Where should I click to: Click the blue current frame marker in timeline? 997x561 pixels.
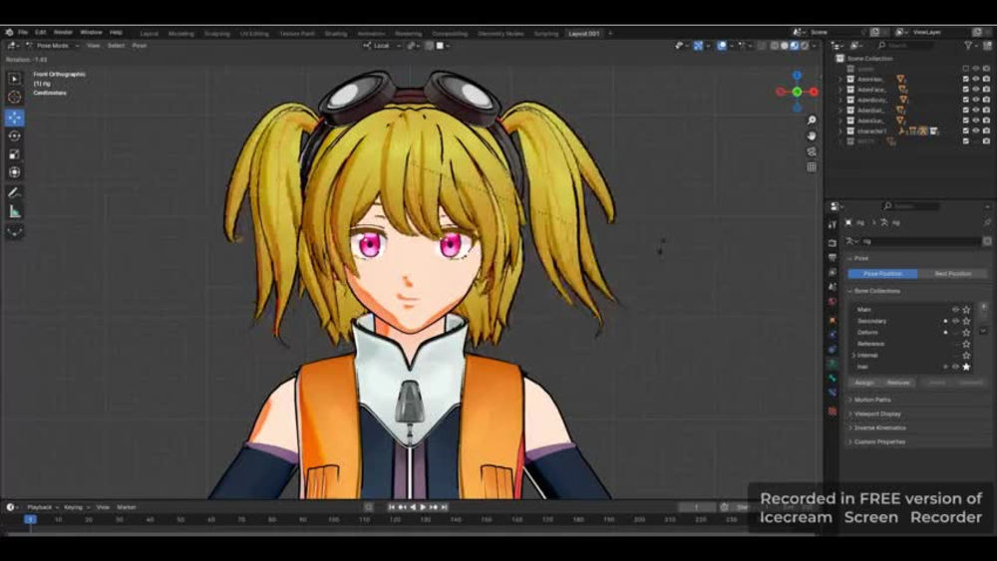pyautogui.click(x=30, y=520)
